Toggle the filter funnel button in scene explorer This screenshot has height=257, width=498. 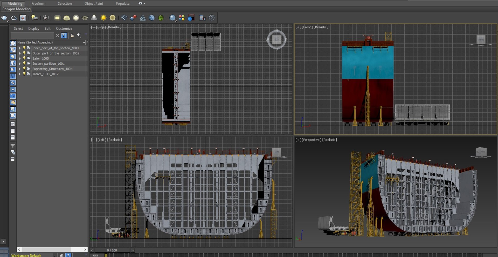(64, 35)
